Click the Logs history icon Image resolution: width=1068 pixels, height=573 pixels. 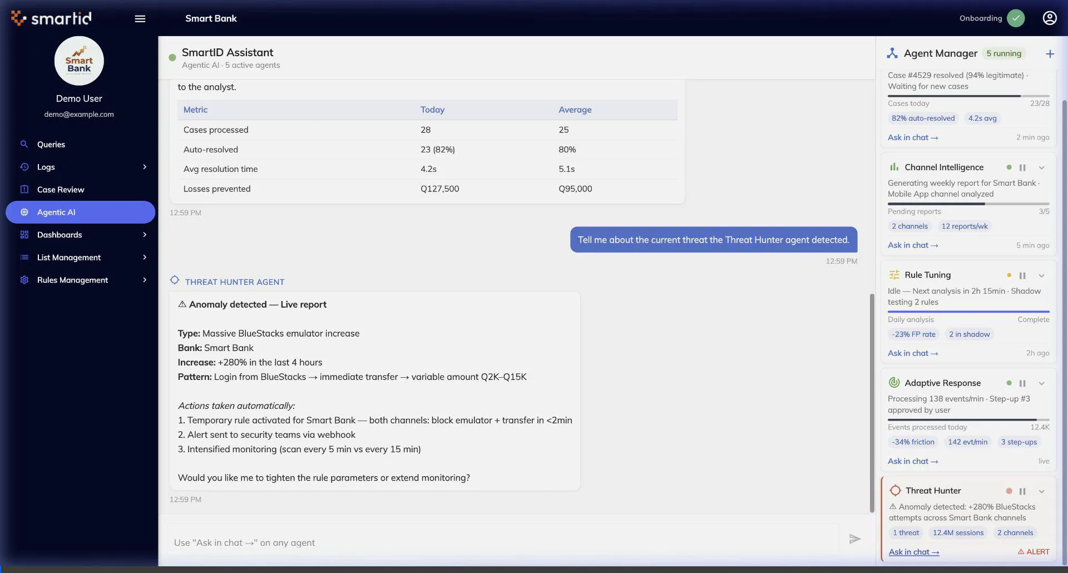click(x=24, y=167)
